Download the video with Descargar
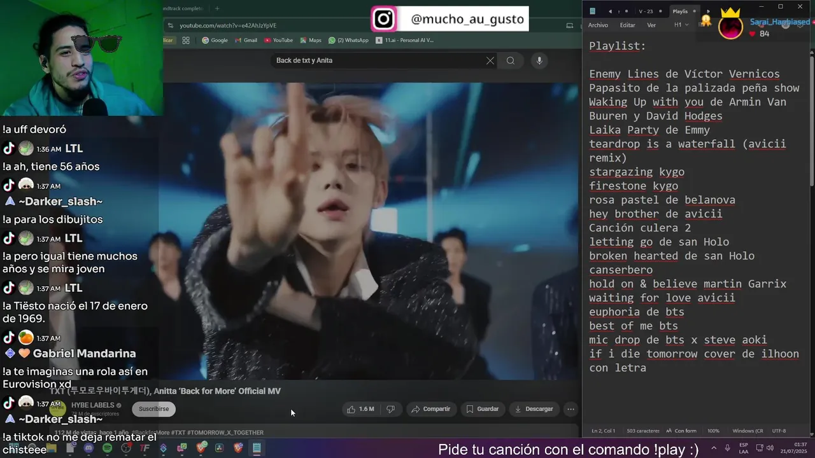Viewport: 815px width, 458px height. (x=534, y=409)
